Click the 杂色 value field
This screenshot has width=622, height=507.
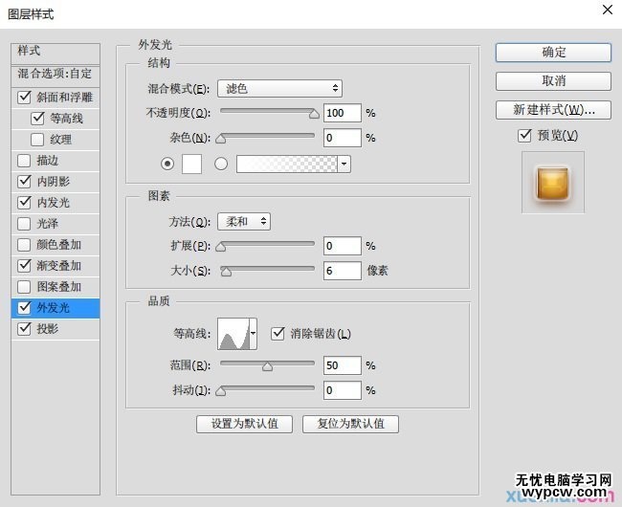343,138
